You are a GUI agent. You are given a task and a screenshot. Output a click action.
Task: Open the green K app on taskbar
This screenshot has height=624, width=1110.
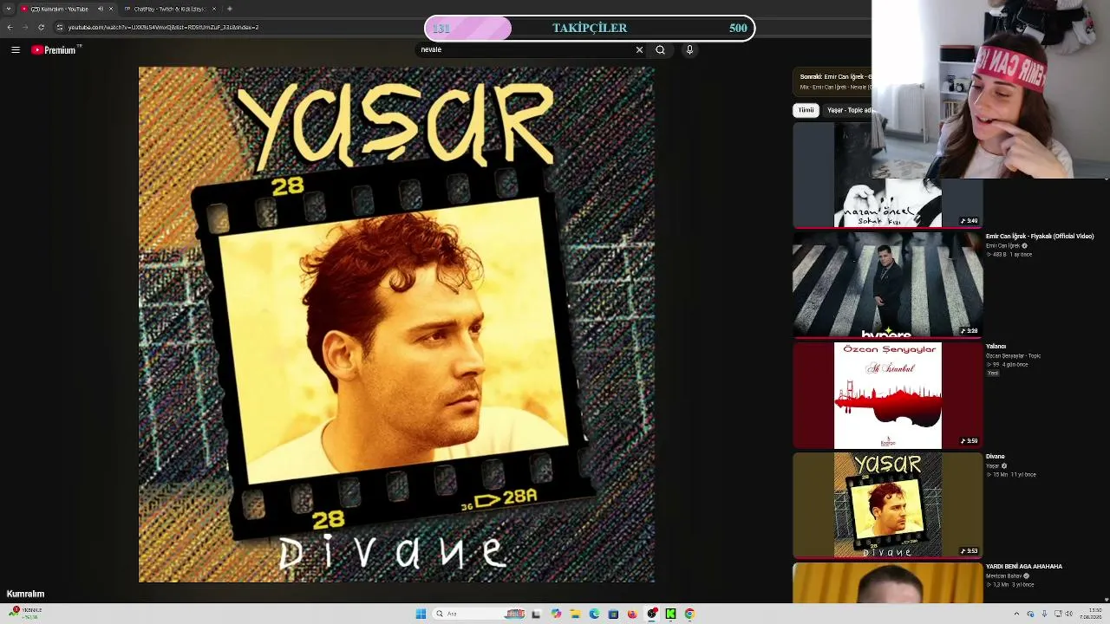pyautogui.click(x=670, y=614)
